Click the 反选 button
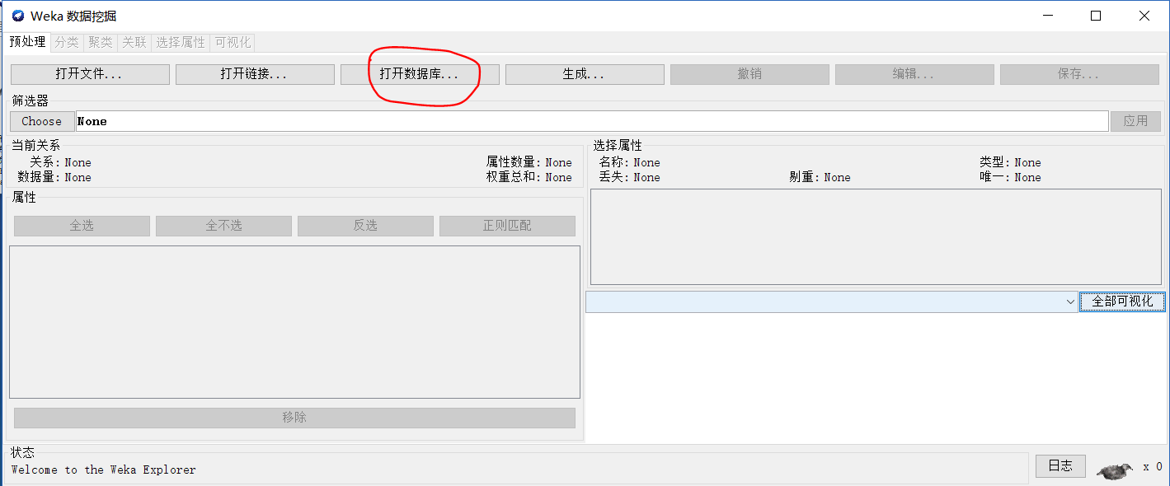1170x486 pixels. coord(365,226)
